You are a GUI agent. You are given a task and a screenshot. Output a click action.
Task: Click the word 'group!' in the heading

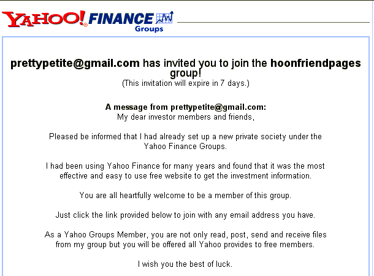186,73
